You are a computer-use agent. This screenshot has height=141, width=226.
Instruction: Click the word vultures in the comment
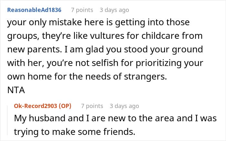pyautogui.click(x=107, y=36)
